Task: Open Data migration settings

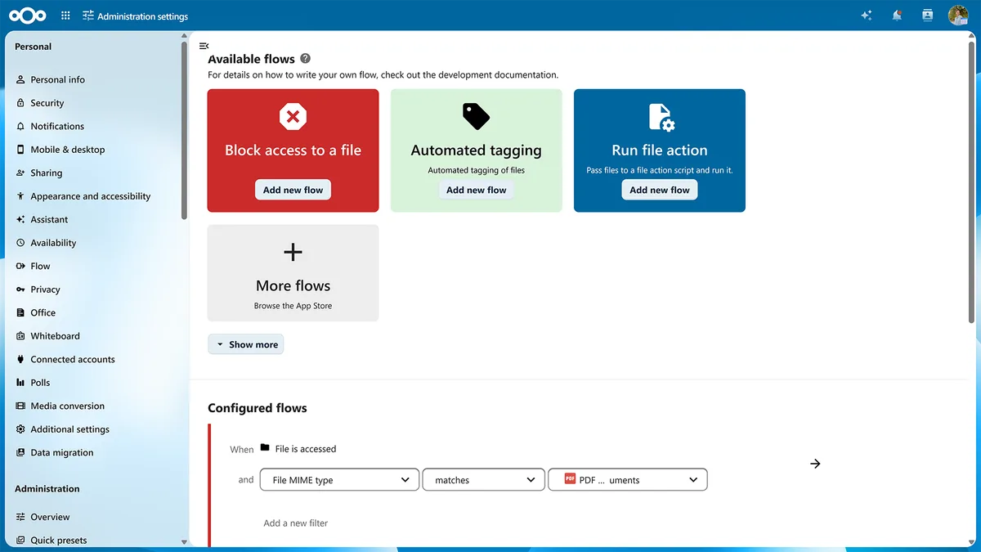Action: (x=96, y=452)
